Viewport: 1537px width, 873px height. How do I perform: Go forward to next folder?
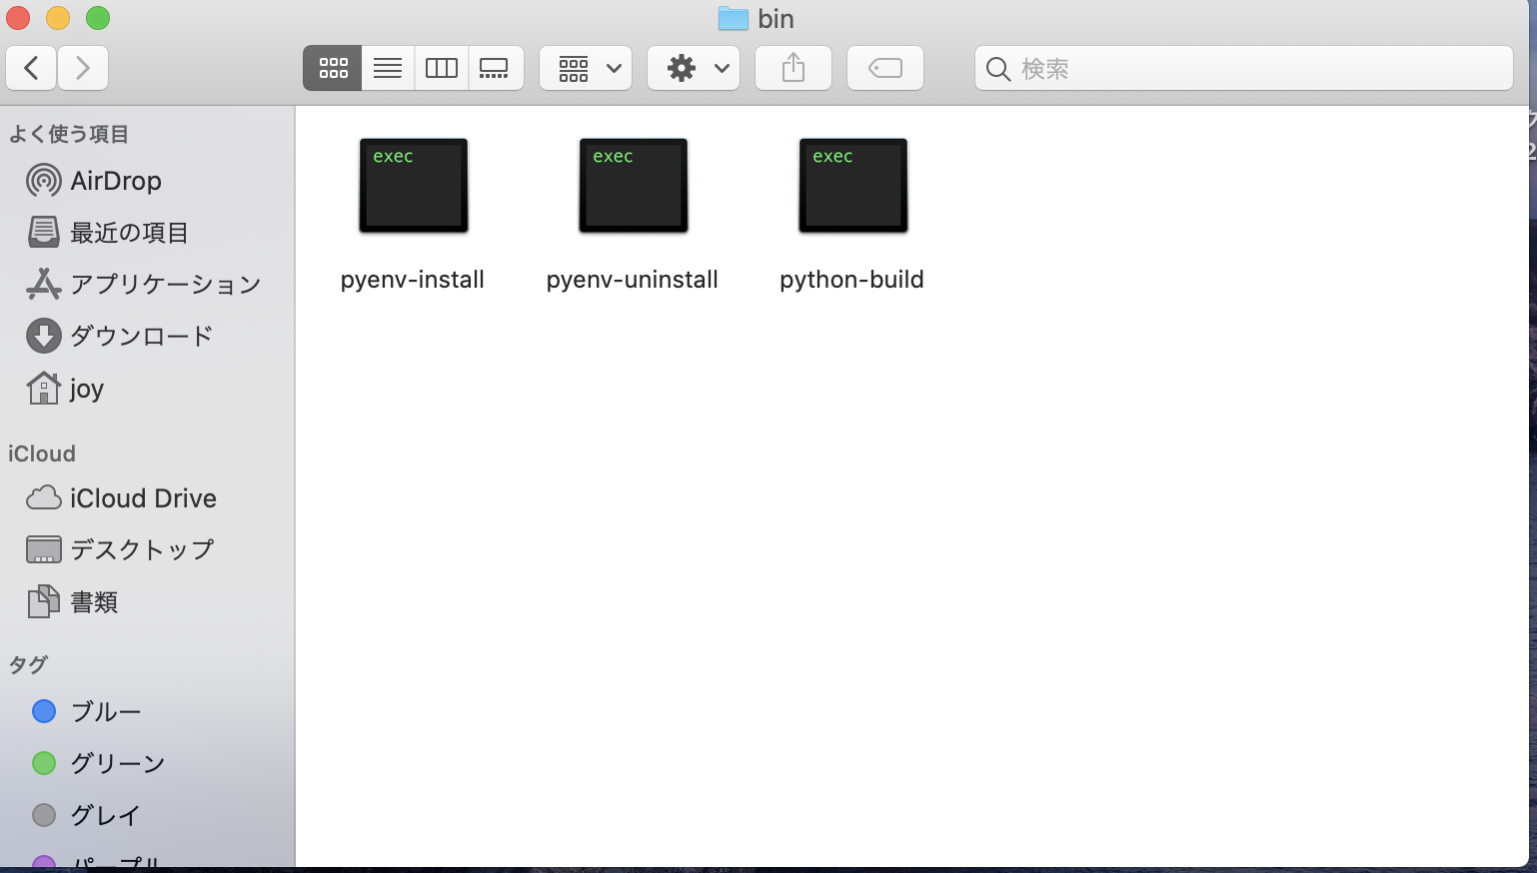83,68
